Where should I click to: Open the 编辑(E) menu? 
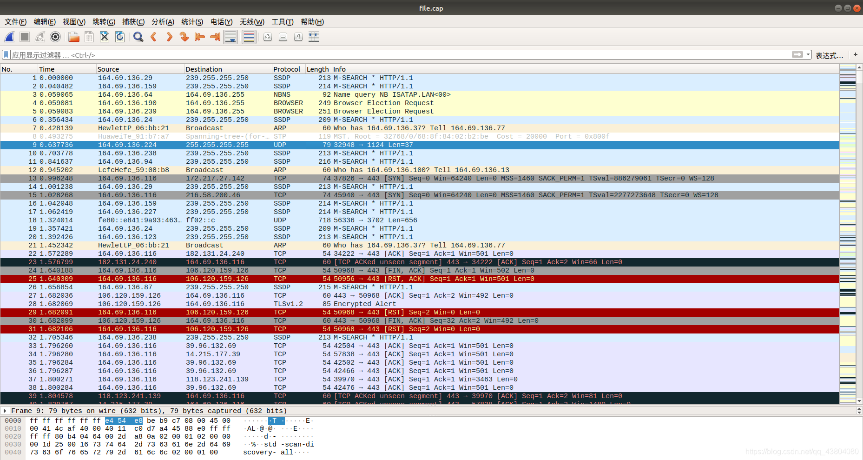click(x=45, y=22)
